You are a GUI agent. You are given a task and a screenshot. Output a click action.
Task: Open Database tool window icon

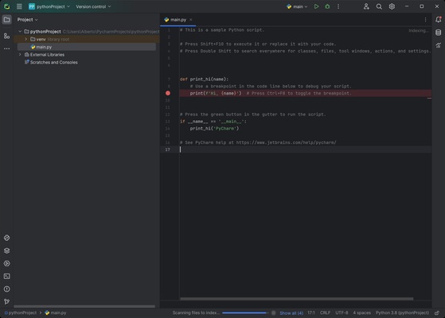pos(438,33)
